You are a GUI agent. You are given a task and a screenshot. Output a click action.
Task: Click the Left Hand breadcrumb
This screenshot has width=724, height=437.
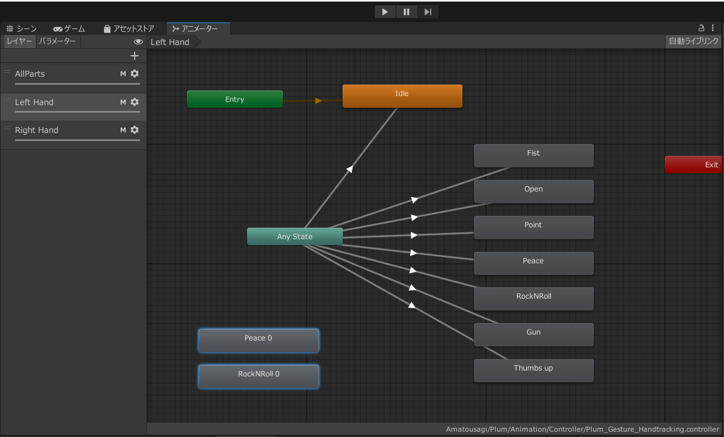170,42
